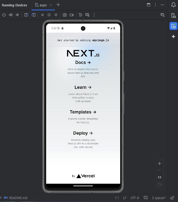The width and height of the screenshot is (178, 202).
Task: Fit emulator display to window
Action: (x=160, y=184)
